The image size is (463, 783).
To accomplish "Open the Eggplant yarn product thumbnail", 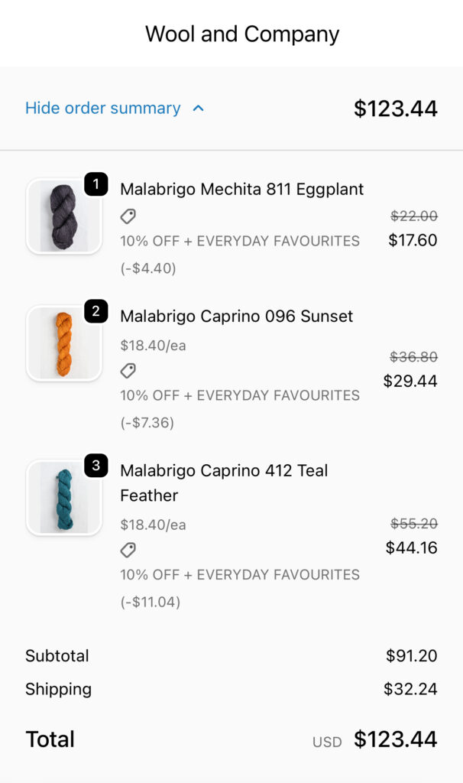I will 64,216.
